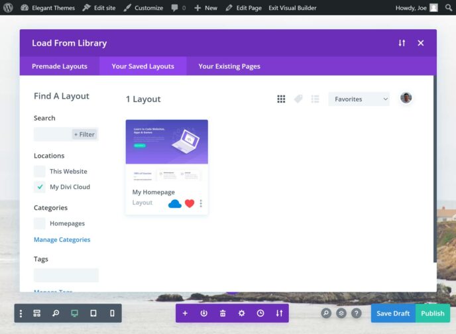This screenshot has height=334, width=456.
Task: Click the round search icon near Save Draft
Action: point(326,313)
